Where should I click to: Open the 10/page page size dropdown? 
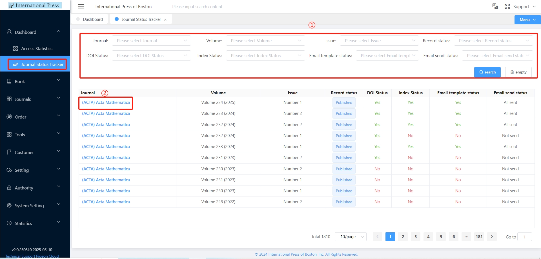point(351,236)
